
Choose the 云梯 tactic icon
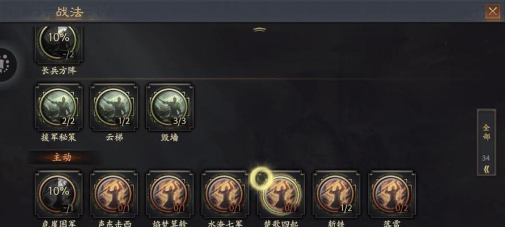pos(114,107)
